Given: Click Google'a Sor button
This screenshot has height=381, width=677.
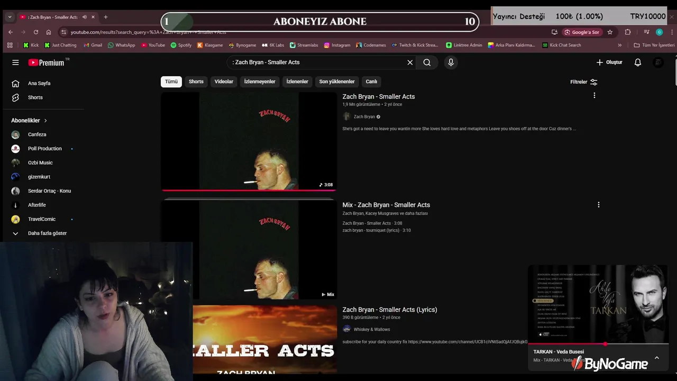Looking at the screenshot, I should click(x=582, y=32).
